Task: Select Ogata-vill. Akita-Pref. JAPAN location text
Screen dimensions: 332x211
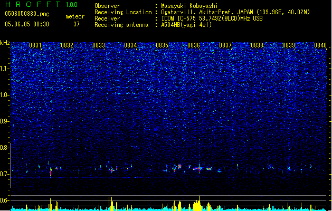Action: 235,12
